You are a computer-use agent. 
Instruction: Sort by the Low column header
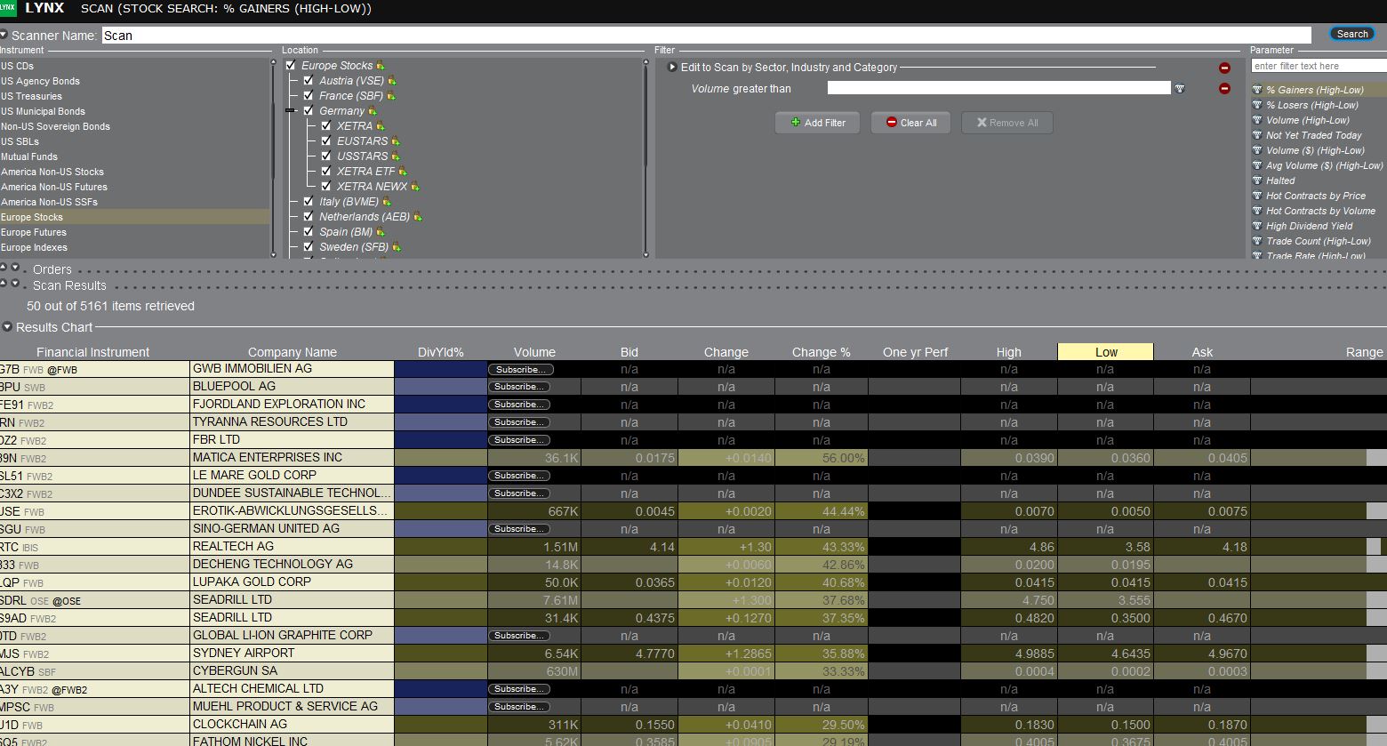[x=1105, y=352]
